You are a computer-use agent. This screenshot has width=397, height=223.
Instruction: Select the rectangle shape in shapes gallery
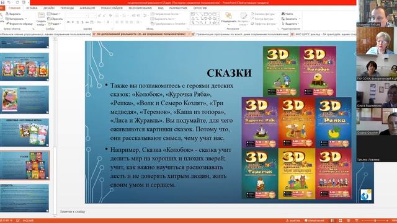[x=205, y=14]
